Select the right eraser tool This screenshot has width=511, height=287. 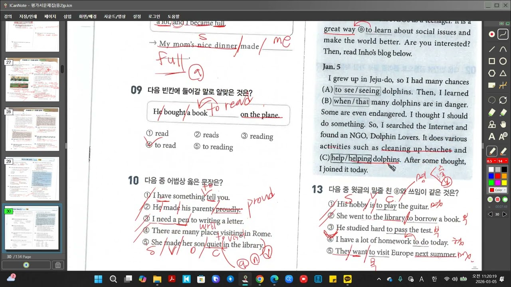click(503, 112)
